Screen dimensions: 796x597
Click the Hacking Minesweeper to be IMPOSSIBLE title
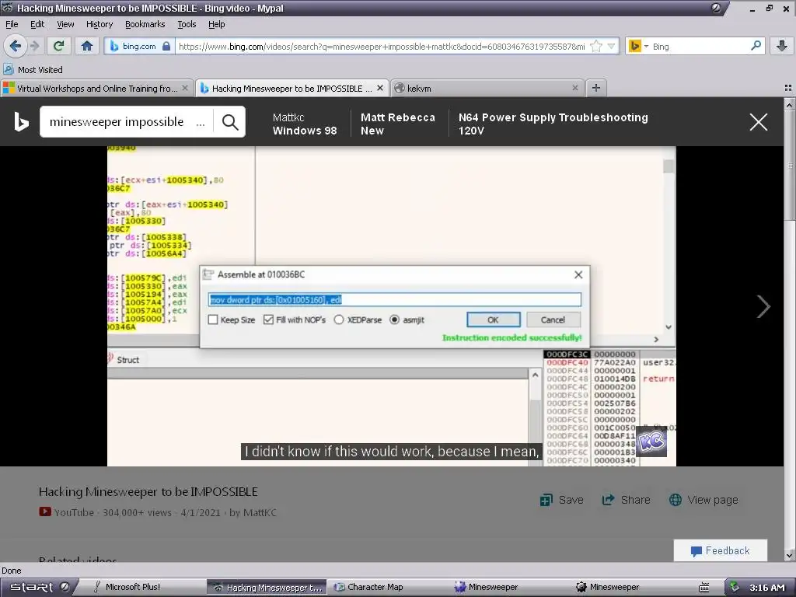coord(148,492)
